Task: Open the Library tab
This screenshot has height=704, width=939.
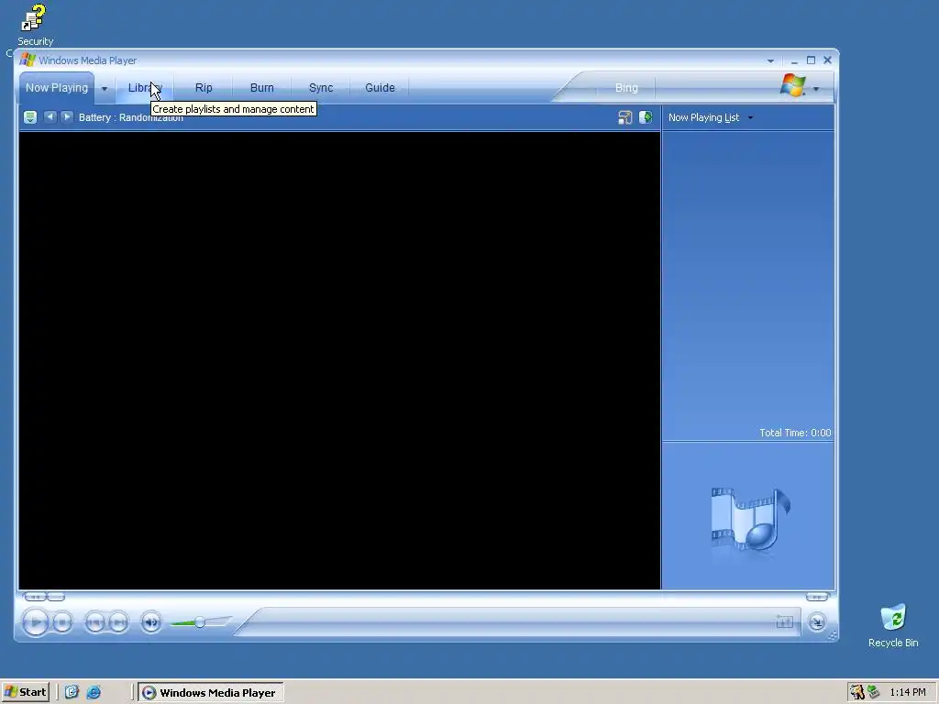Action: pos(144,87)
